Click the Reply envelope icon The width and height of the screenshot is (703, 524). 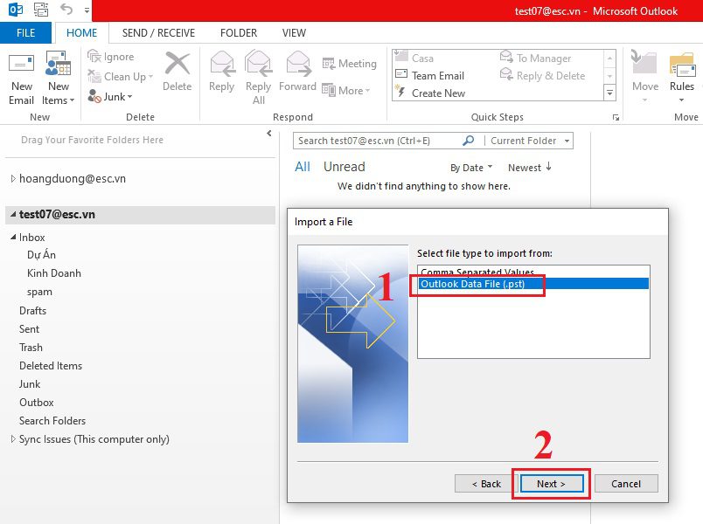click(x=222, y=63)
